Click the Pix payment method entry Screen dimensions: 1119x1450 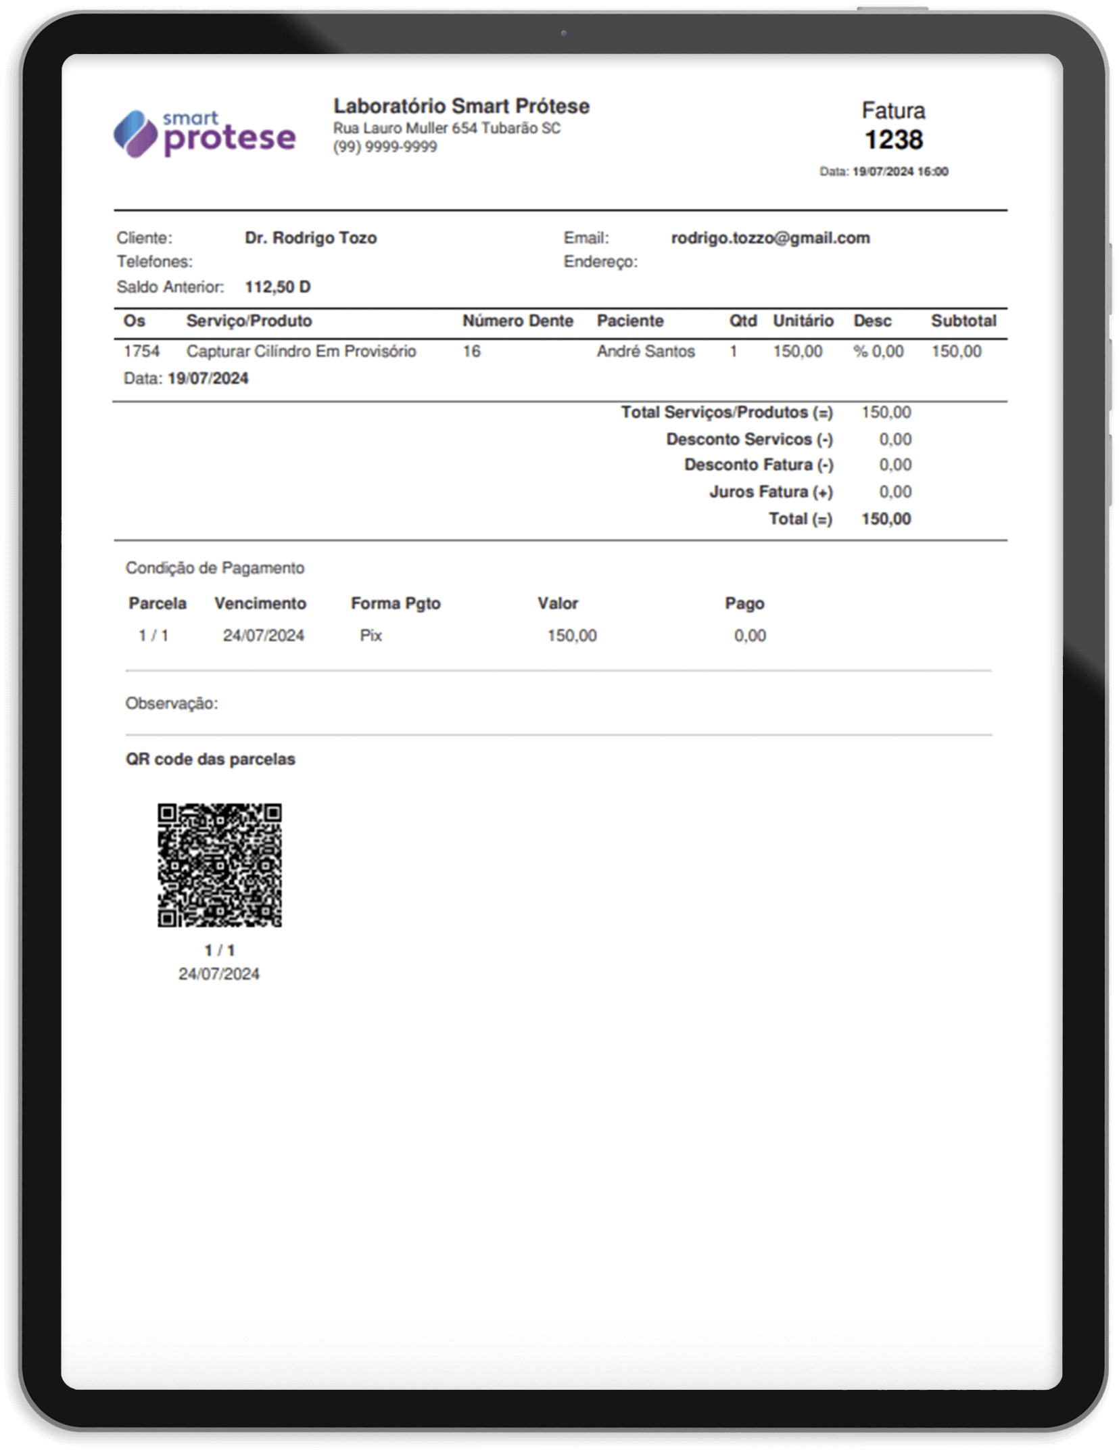[x=371, y=635]
